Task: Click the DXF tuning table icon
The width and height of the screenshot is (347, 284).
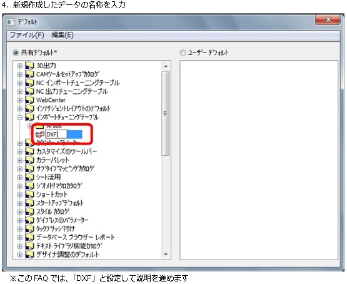Action: pyautogui.click(x=40, y=134)
